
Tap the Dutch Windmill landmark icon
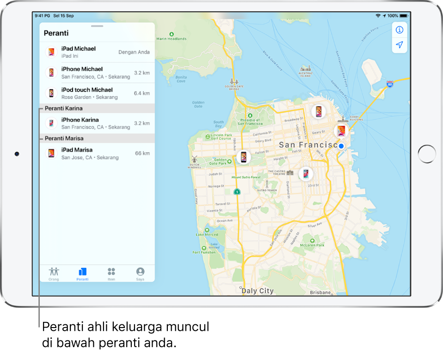point(194,159)
